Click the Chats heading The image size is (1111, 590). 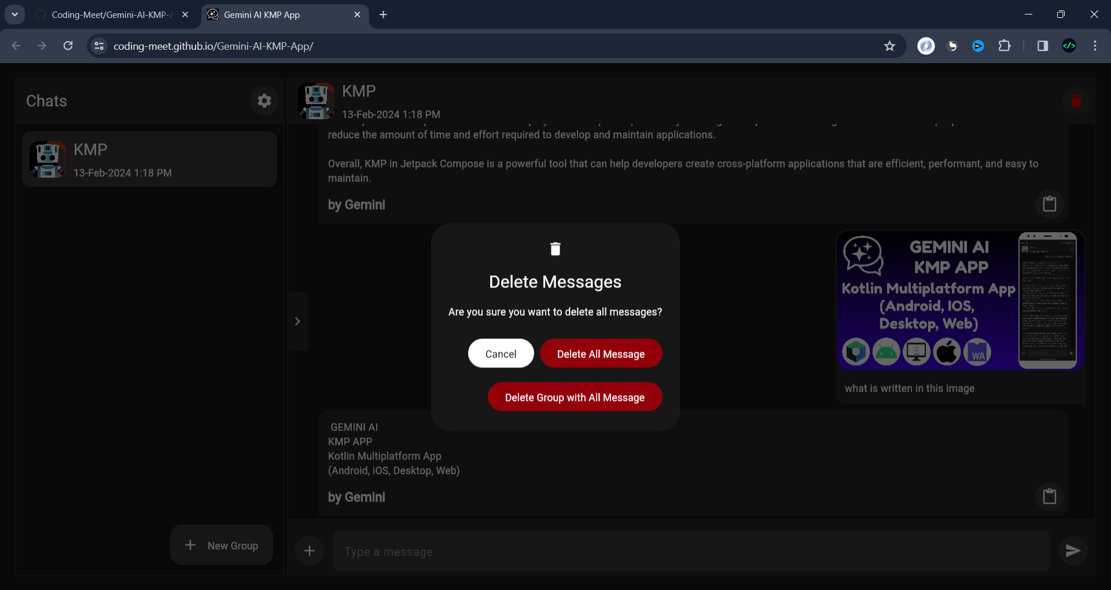[x=46, y=101]
